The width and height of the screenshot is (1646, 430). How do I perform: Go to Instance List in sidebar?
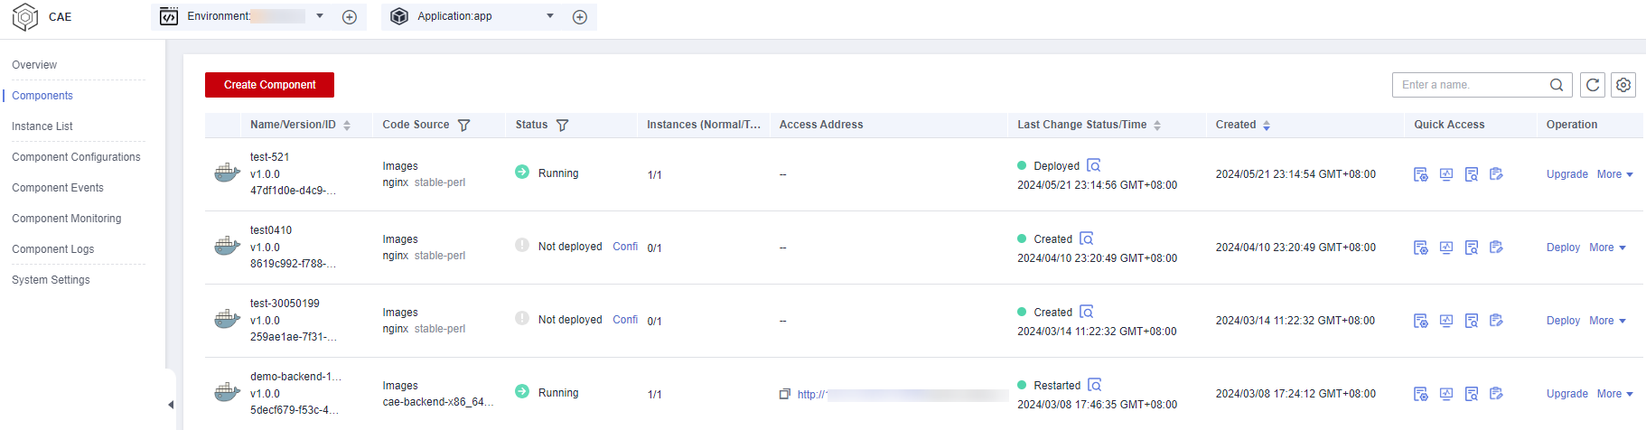(x=42, y=126)
